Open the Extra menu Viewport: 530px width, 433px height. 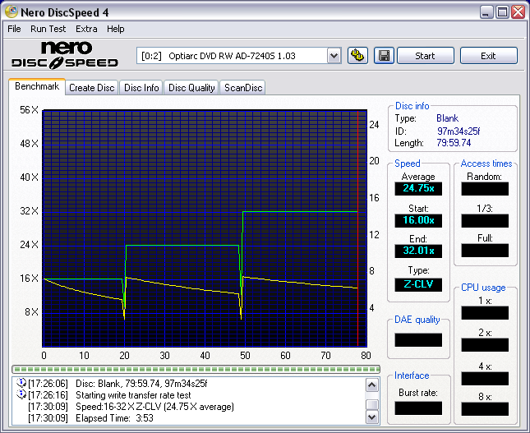[86, 29]
